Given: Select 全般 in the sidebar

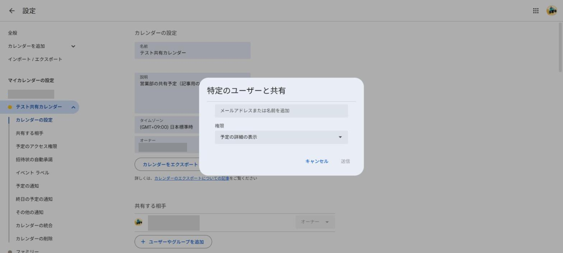Looking at the screenshot, I should click(x=13, y=33).
